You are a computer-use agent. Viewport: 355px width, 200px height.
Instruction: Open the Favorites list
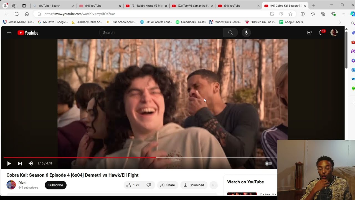pos(313,14)
